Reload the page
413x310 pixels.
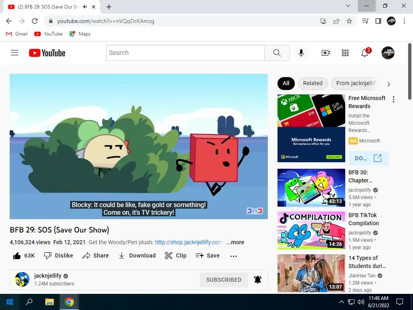pyautogui.click(x=35, y=21)
